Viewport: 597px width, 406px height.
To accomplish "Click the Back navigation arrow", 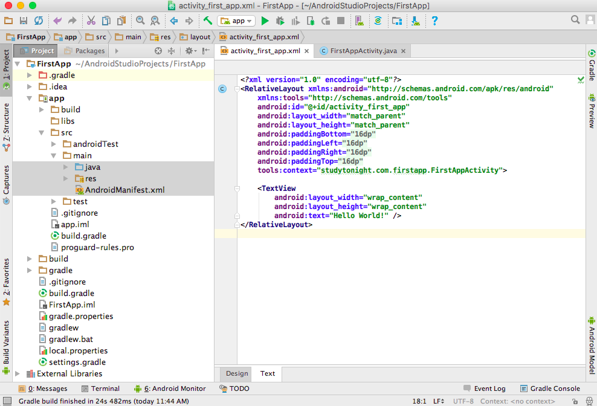I will [x=174, y=21].
